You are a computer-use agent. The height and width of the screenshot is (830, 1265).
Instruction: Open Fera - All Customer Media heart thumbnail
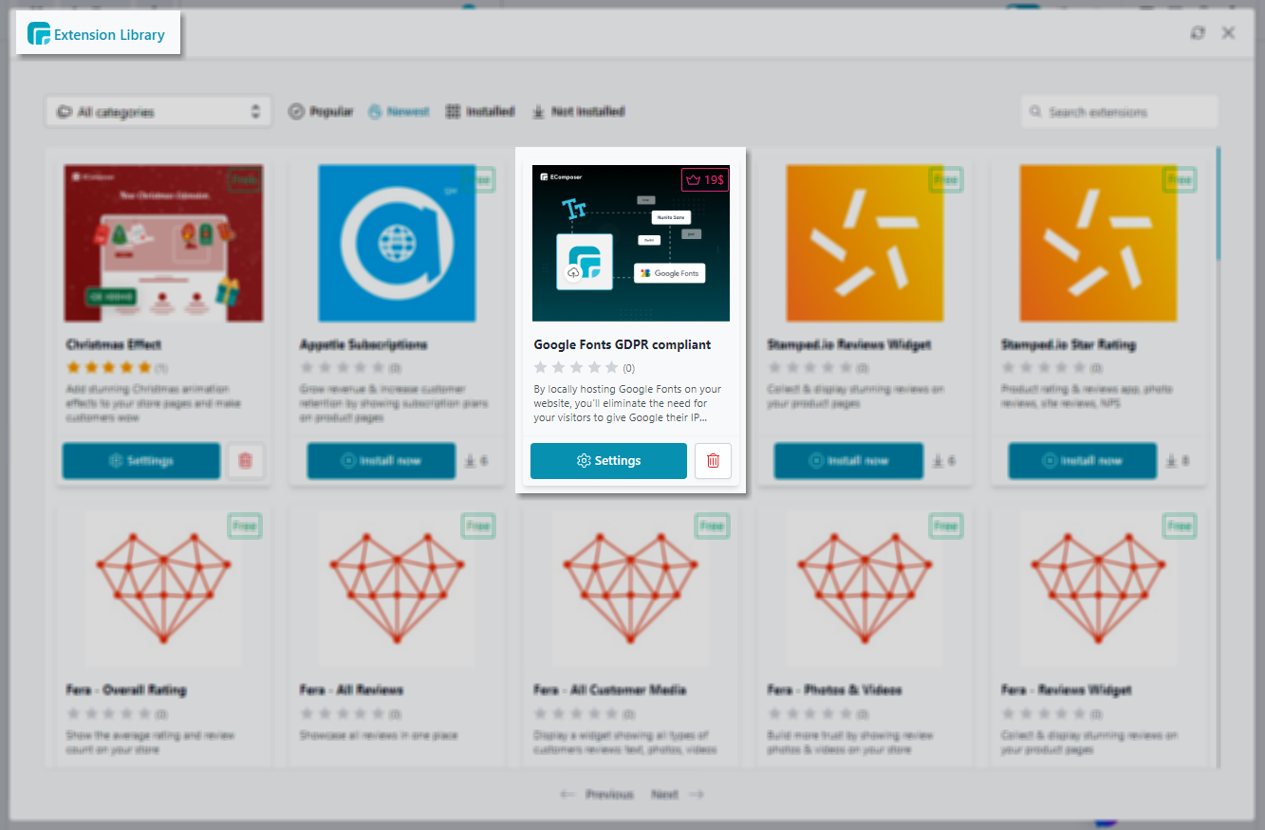tap(631, 589)
